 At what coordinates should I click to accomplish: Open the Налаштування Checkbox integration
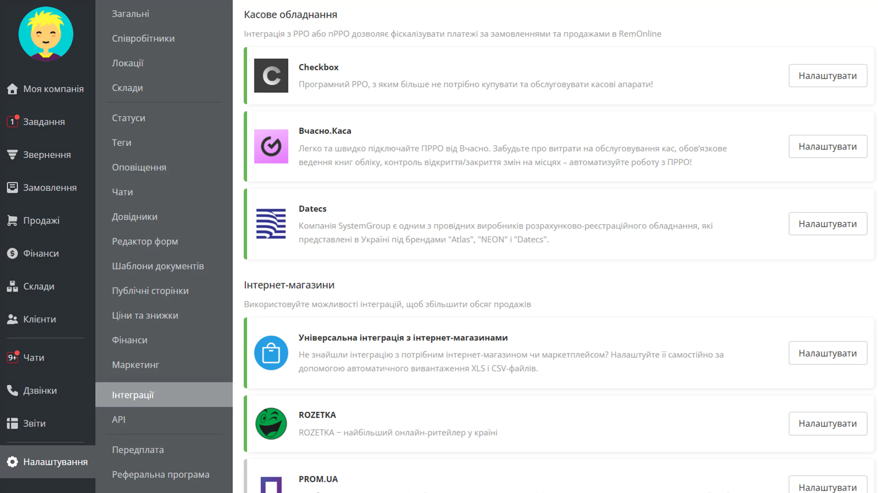(x=827, y=75)
